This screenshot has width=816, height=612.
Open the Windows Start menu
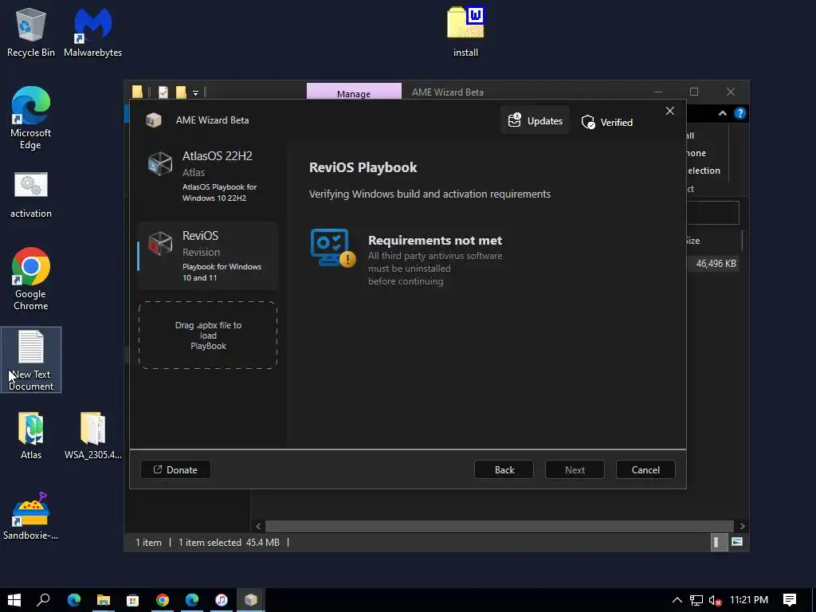click(14, 600)
